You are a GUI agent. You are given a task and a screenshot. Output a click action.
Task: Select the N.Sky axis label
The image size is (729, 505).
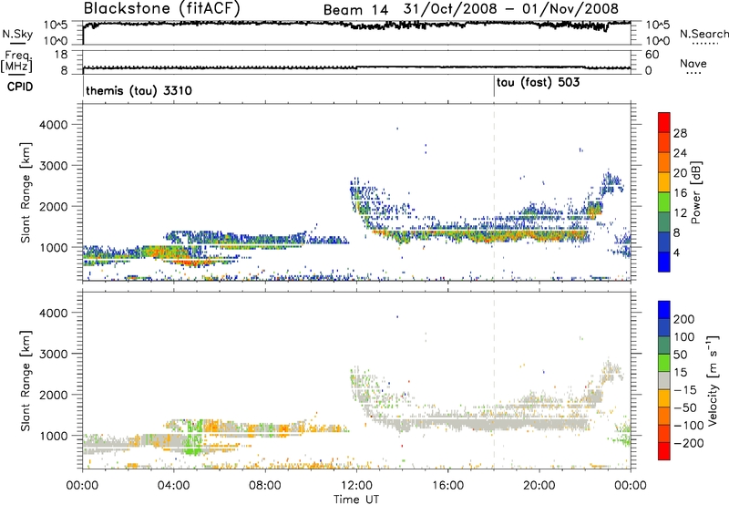click(x=17, y=34)
